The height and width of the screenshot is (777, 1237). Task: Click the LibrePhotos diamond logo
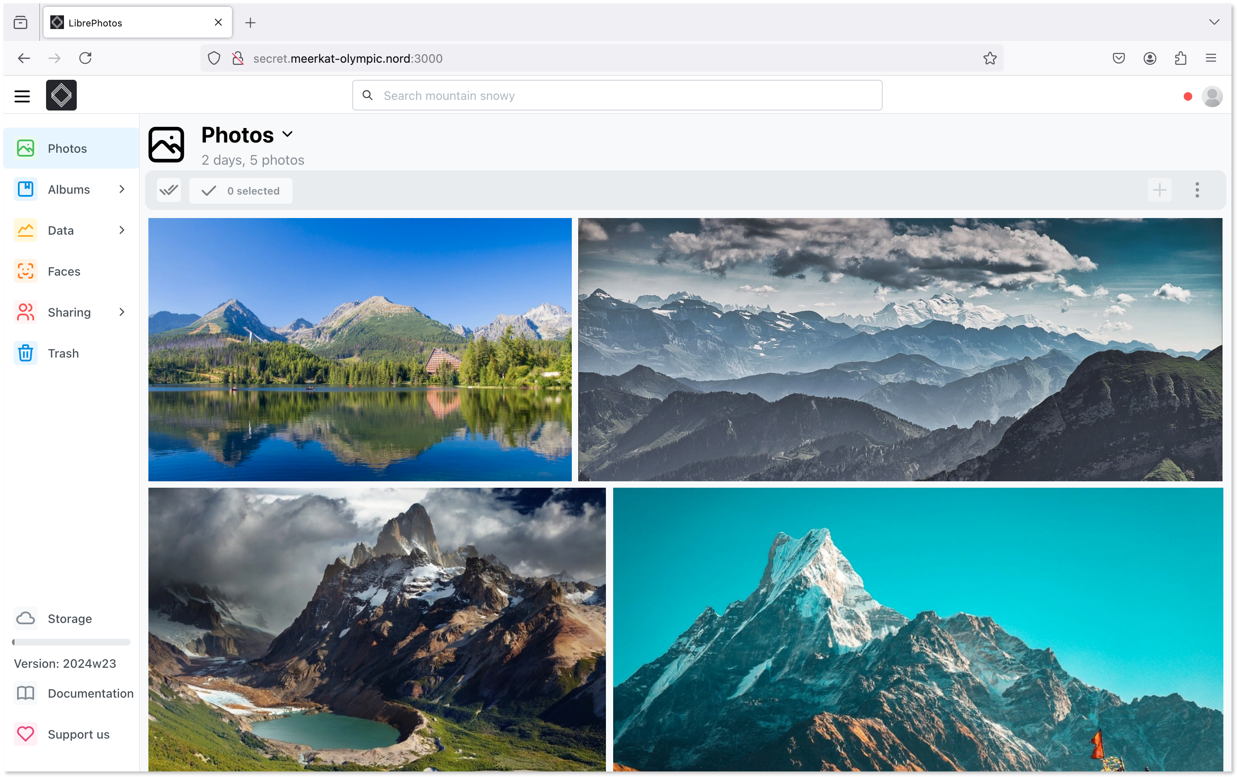(x=61, y=96)
